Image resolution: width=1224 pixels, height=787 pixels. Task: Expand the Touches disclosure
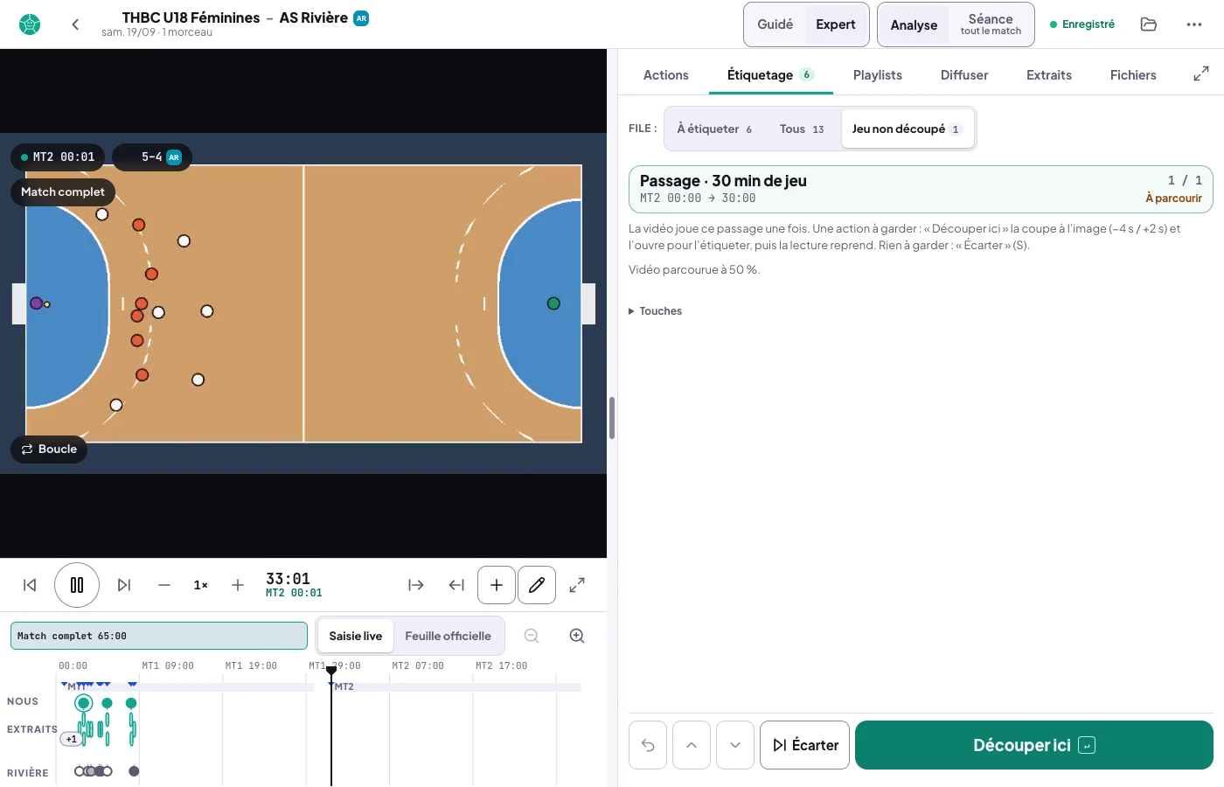point(656,311)
